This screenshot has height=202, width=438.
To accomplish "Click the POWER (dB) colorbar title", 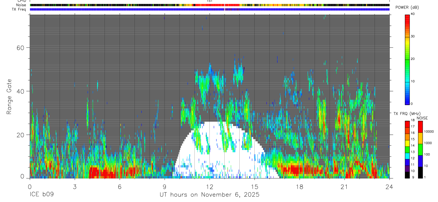I will pyautogui.click(x=408, y=7).
